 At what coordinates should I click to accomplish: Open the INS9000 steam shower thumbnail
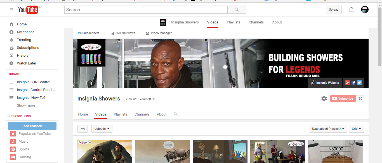click(x=335, y=151)
